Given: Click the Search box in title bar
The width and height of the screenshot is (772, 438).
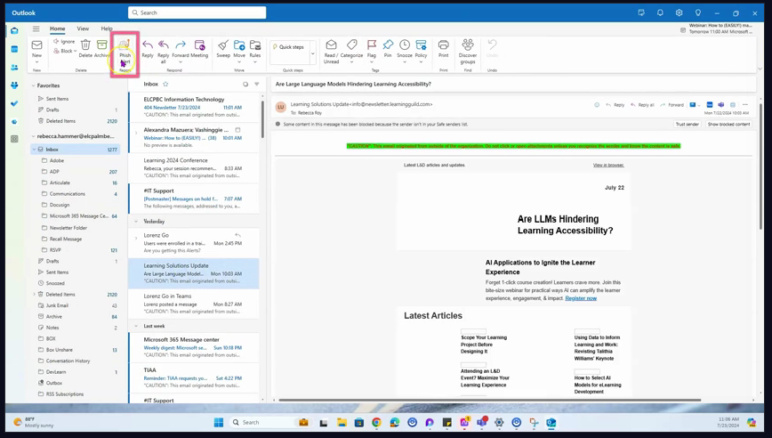Looking at the screenshot, I should [x=197, y=12].
